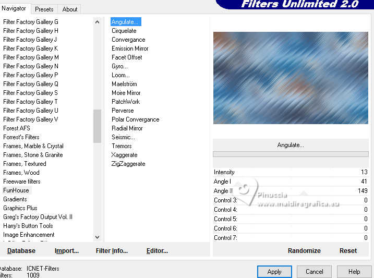Select Graphics Plus category
The width and height of the screenshot is (374, 278).
20,208
